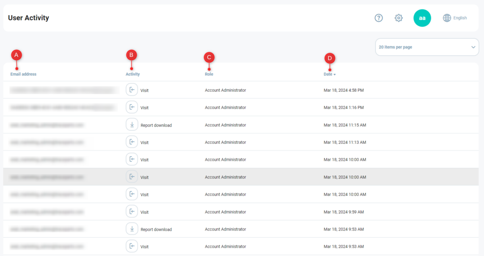Select the highlighted gray row's Account Administrator cell

pos(225,177)
